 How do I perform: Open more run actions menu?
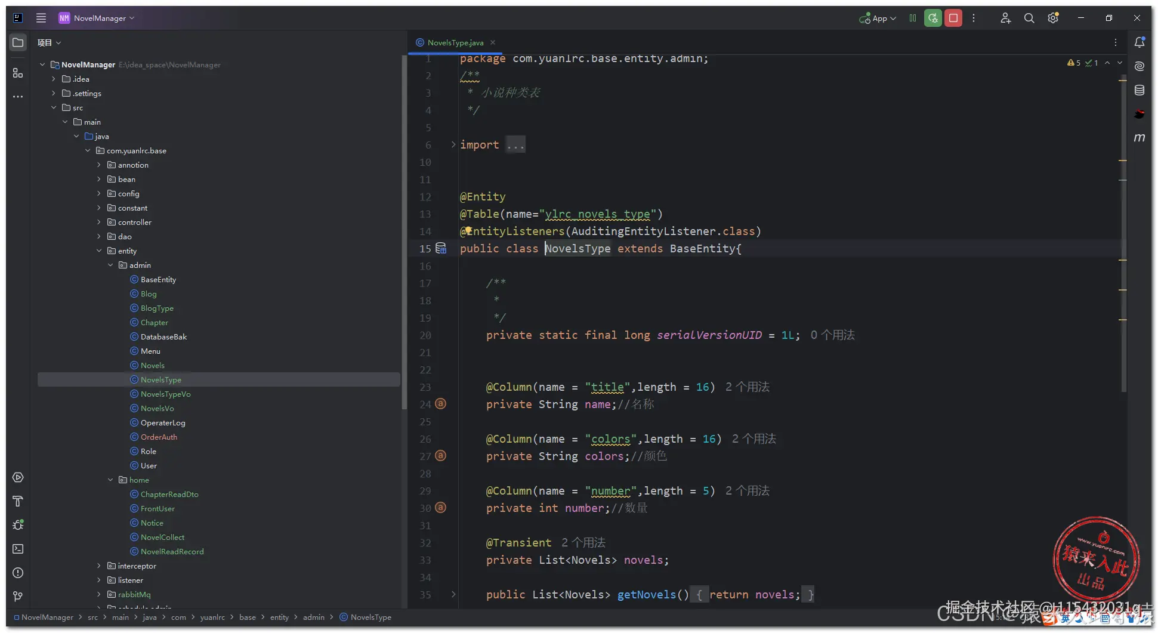974,18
